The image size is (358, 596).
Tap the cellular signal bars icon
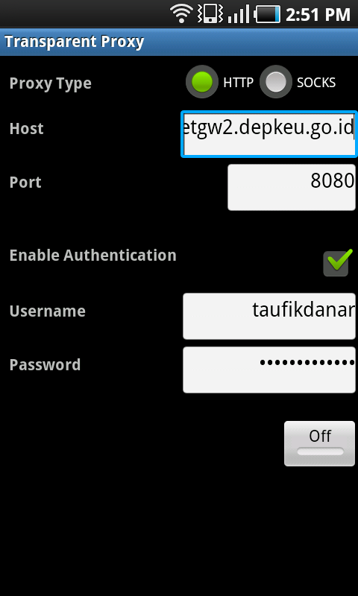239,14
